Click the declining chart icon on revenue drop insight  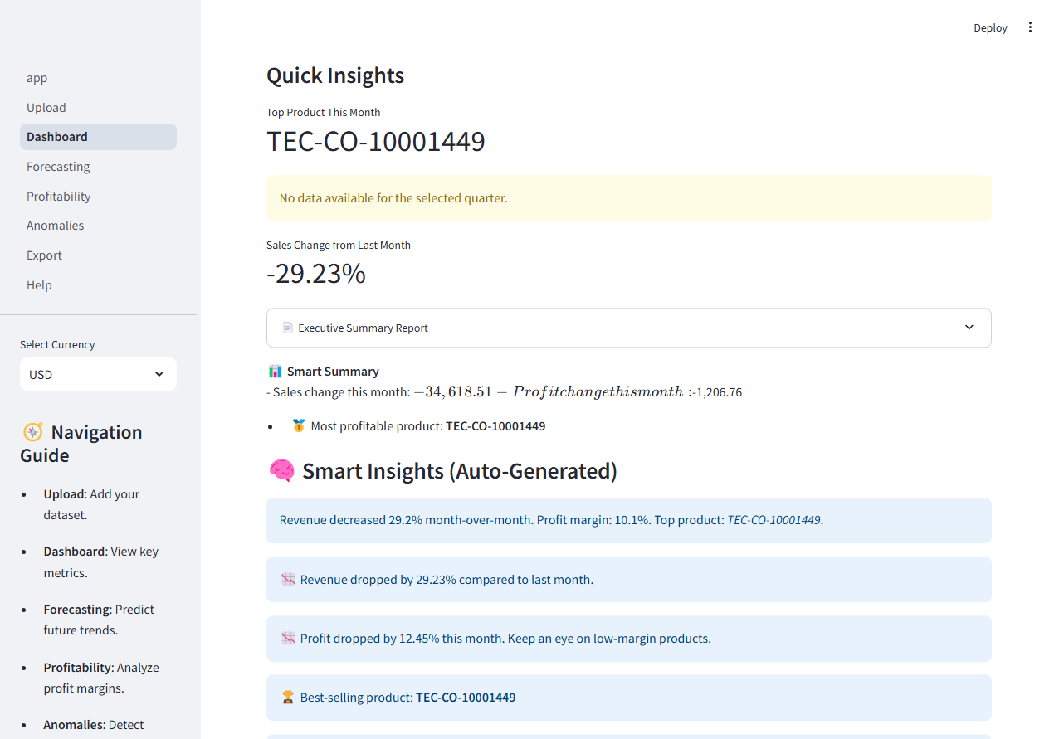tap(287, 579)
